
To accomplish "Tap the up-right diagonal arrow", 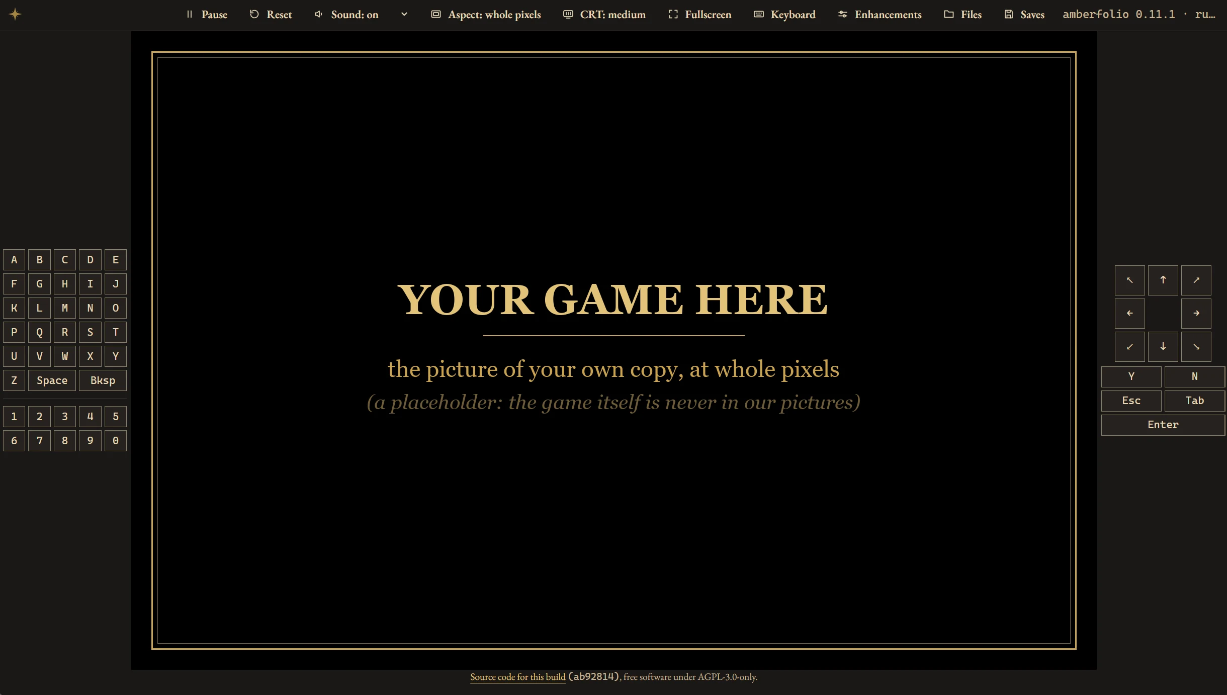I will (x=1196, y=280).
